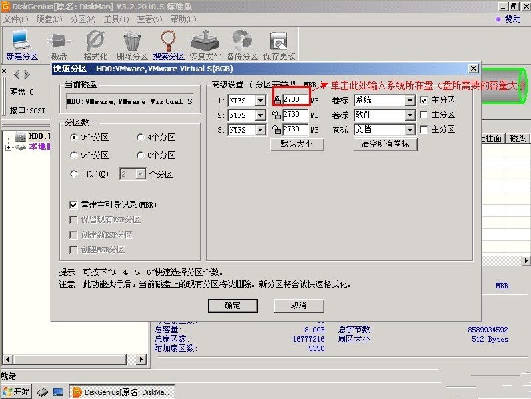Image resolution: width=531 pixels, height=399 pixels.
Task: Expand the 卷标 dropdown showing 软件
Action: tap(410, 115)
